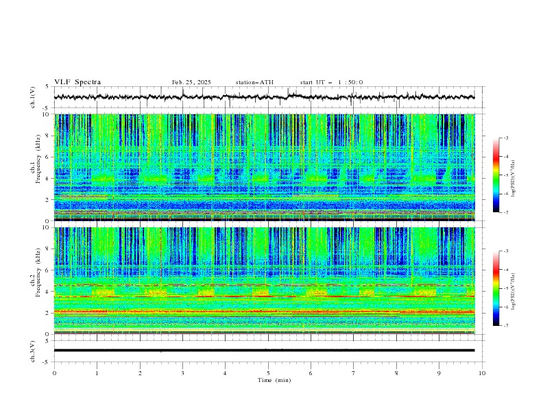
Task: Click the date 'Feb. 25, 2025'
Action: pos(191,82)
